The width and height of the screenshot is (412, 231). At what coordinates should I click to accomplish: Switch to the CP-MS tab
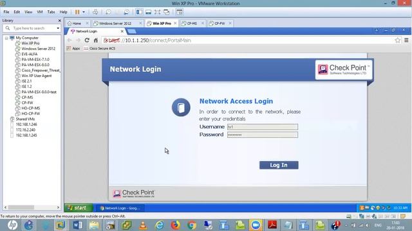192,23
